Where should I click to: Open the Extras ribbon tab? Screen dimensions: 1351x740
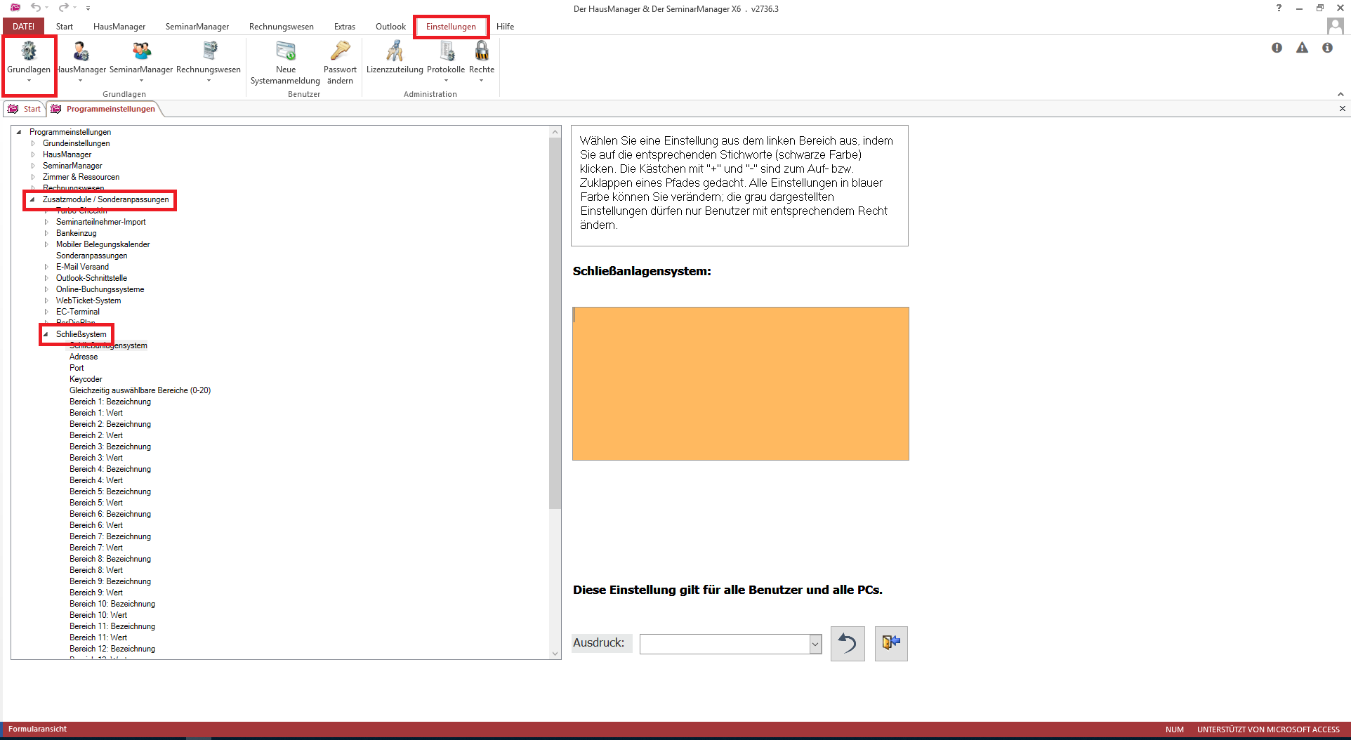[x=344, y=27]
